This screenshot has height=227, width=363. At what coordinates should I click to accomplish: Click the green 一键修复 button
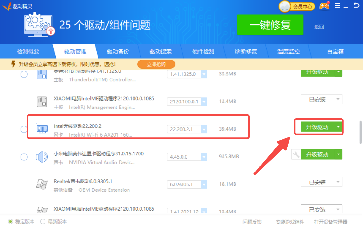coord(270,25)
